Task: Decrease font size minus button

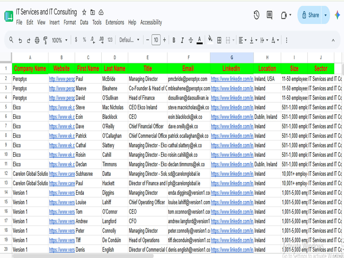Action: [x=148, y=40]
